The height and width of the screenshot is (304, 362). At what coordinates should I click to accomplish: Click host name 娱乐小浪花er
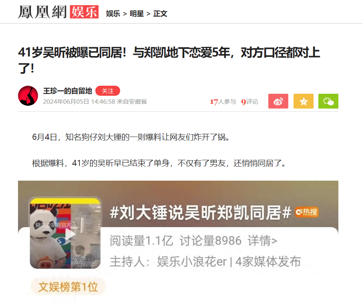coord(192,262)
